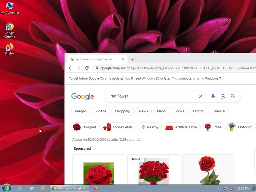Click the 10:35 PM clock

[243, 188]
